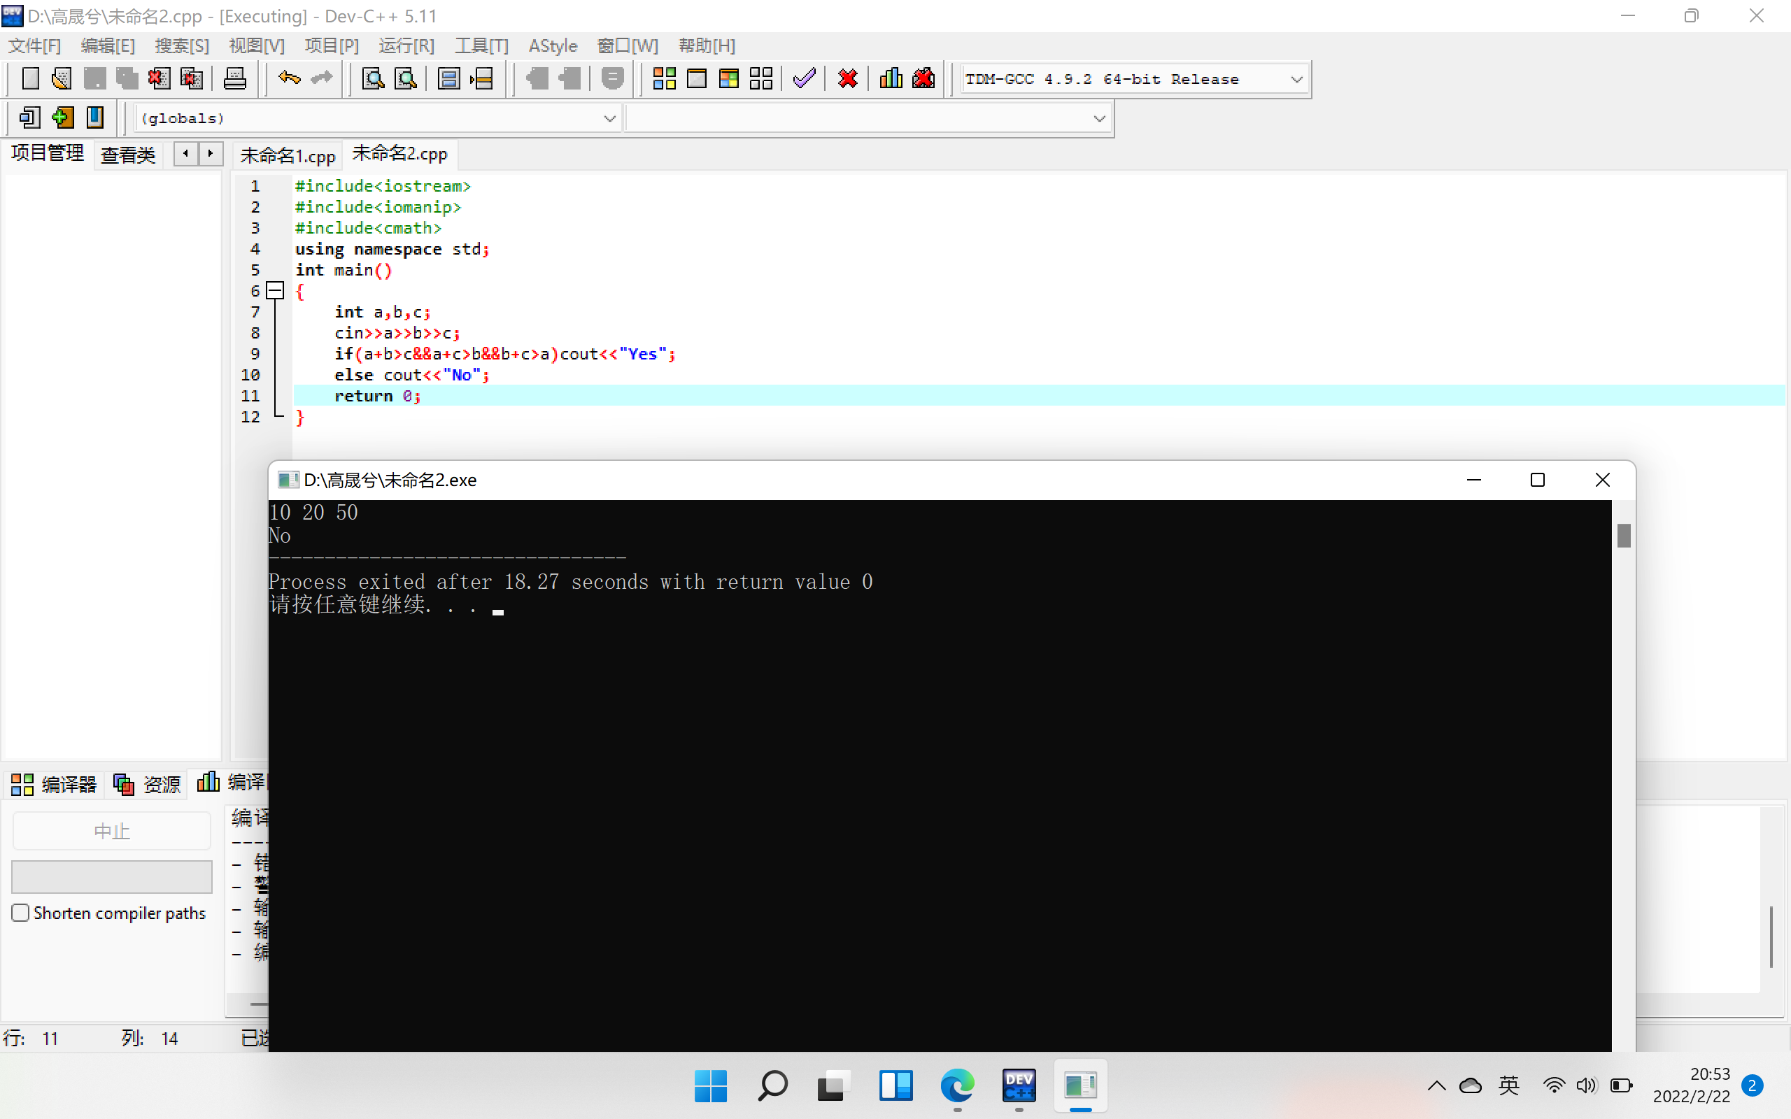Screen dimensions: 1791x1119
Task: Click the Print toolbar icon
Action: click(234, 78)
